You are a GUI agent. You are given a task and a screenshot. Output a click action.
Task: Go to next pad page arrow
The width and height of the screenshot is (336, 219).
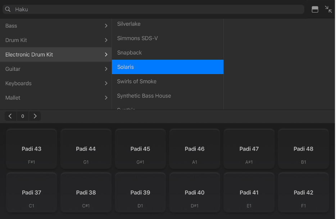(35, 116)
